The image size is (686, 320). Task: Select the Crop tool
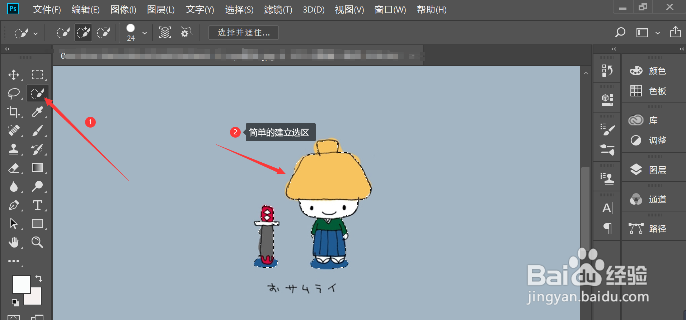(x=14, y=112)
